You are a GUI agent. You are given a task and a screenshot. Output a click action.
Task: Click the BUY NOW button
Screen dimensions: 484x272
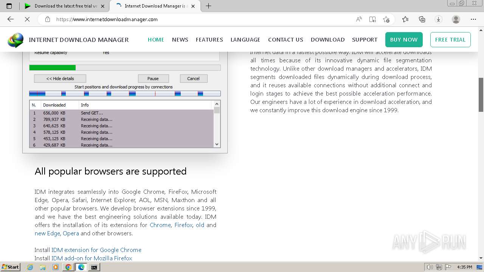click(404, 40)
